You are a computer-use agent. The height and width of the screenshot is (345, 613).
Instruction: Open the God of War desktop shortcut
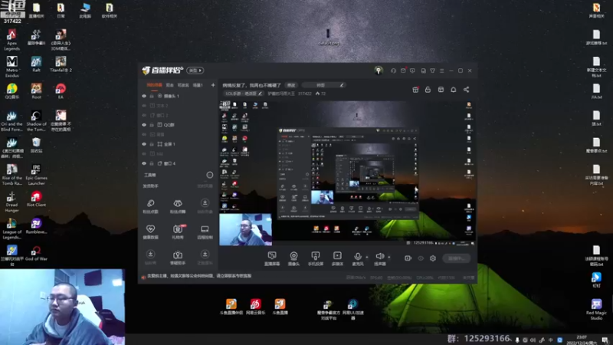coord(36,253)
